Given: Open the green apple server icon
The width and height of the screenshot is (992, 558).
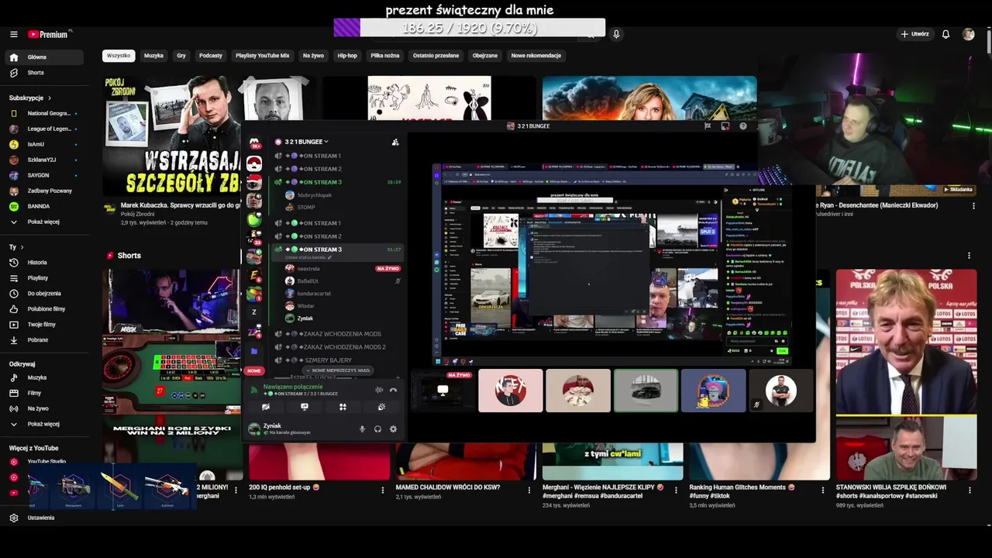Looking at the screenshot, I should [x=254, y=220].
